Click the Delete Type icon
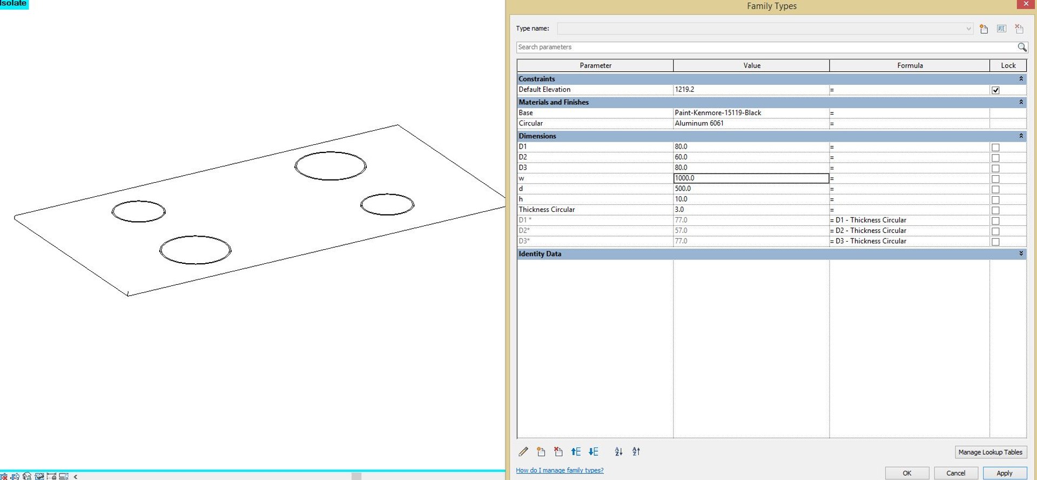 click(x=1019, y=29)
